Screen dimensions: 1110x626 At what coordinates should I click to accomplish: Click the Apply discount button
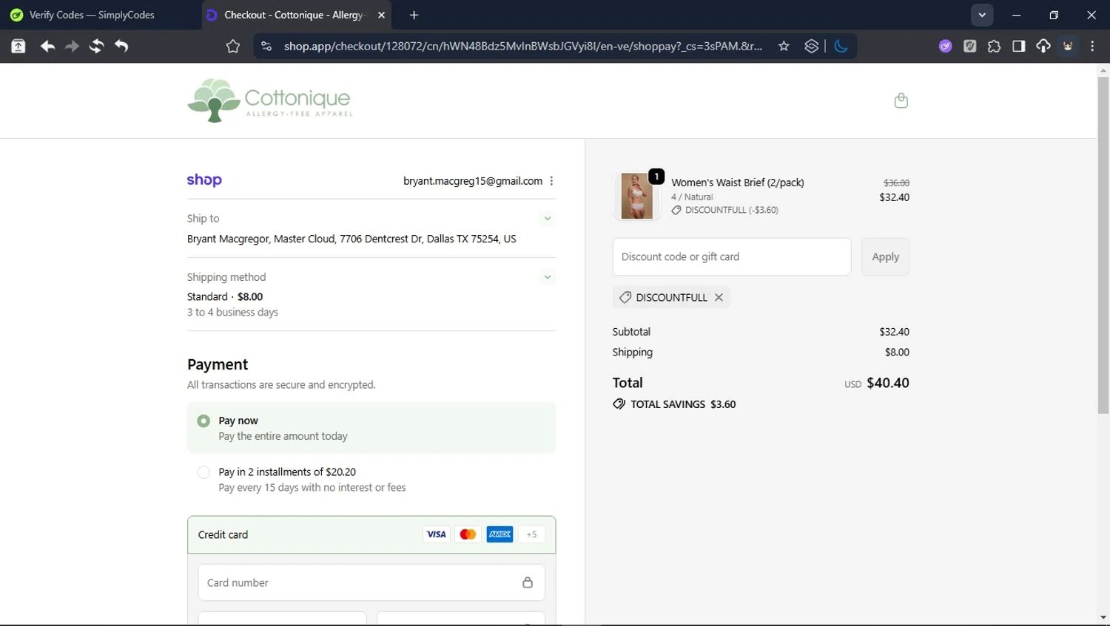(x=885, y=256)
